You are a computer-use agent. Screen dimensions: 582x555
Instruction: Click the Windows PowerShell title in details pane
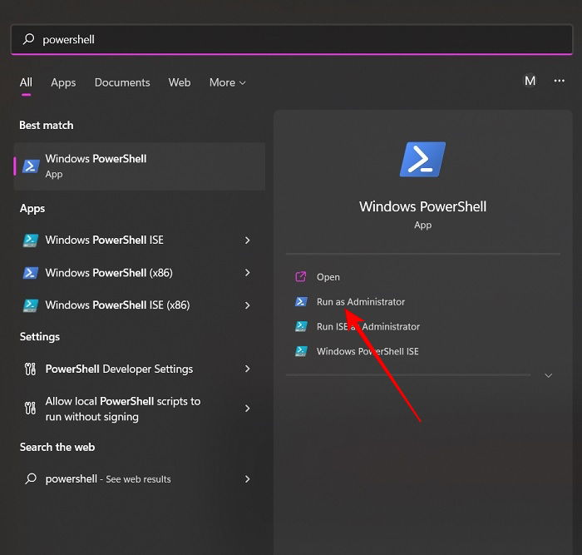(x=422, y=206)
